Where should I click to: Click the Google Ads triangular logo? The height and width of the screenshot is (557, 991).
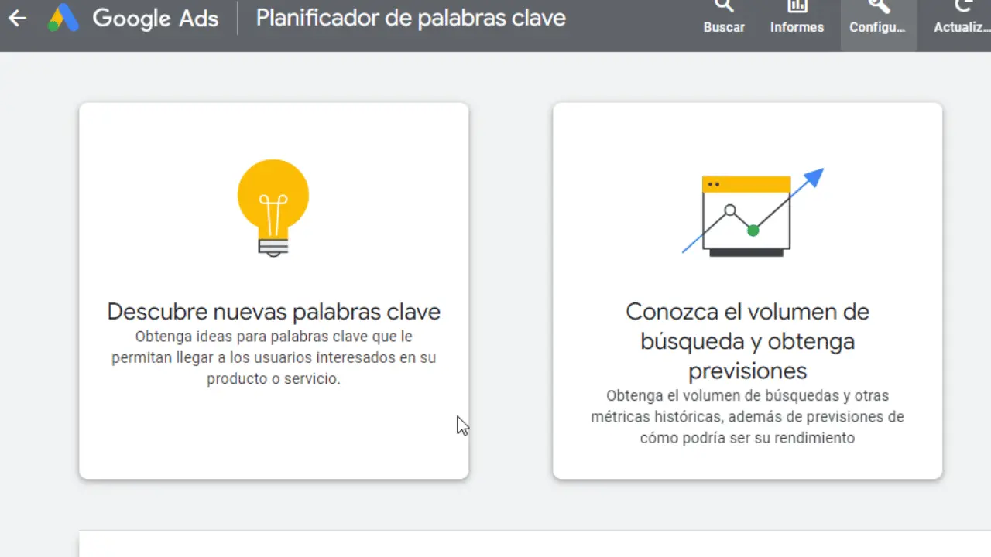coord(63,18)
